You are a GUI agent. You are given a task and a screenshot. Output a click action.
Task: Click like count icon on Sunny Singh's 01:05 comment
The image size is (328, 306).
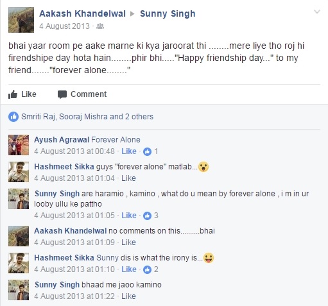[147, 216]
